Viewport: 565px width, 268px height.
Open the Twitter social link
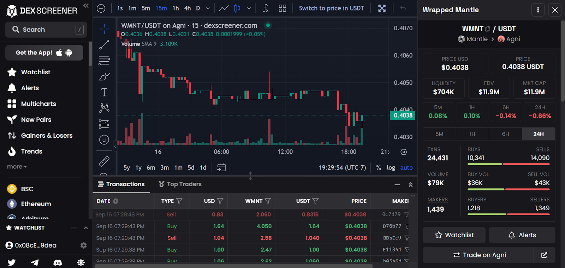click(x=12, y=262)
